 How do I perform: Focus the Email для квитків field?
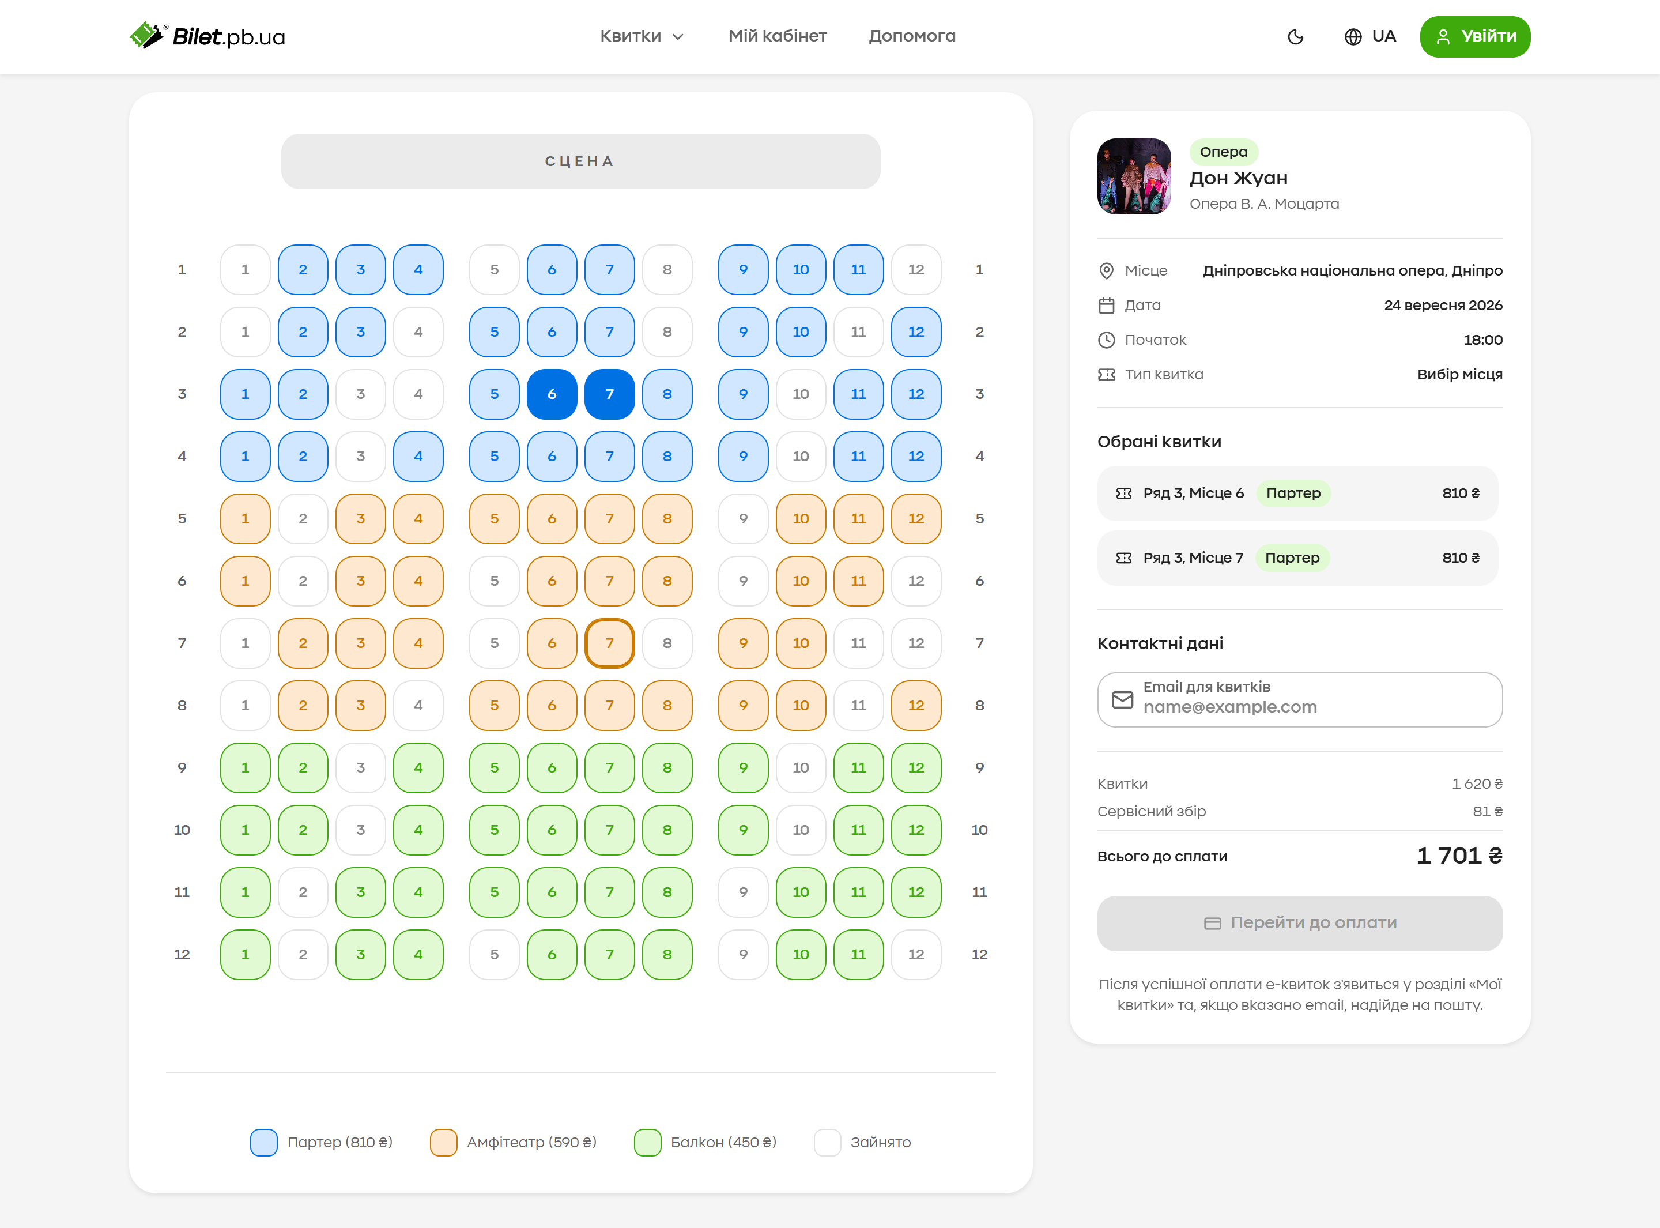click(x=1300, y=699)
